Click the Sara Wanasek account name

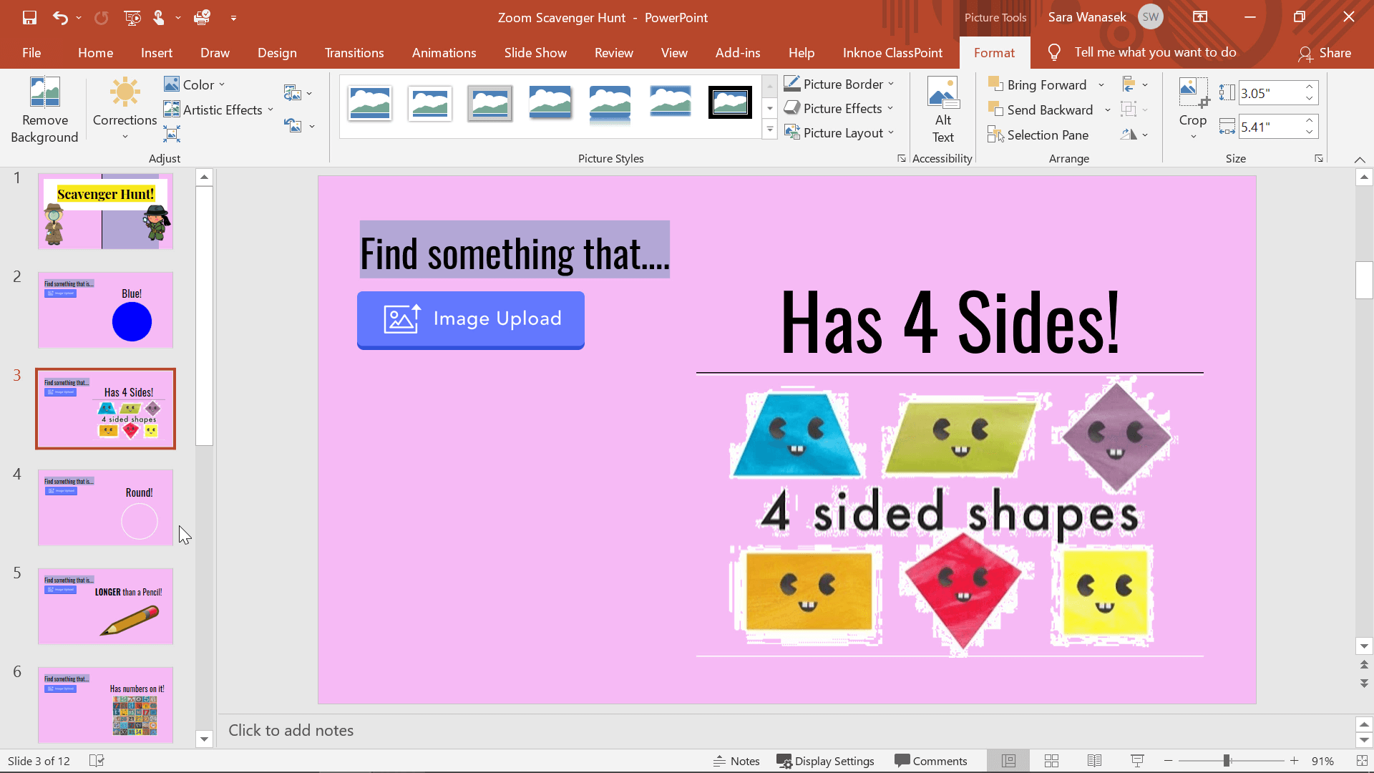[x=1087, y=17]
